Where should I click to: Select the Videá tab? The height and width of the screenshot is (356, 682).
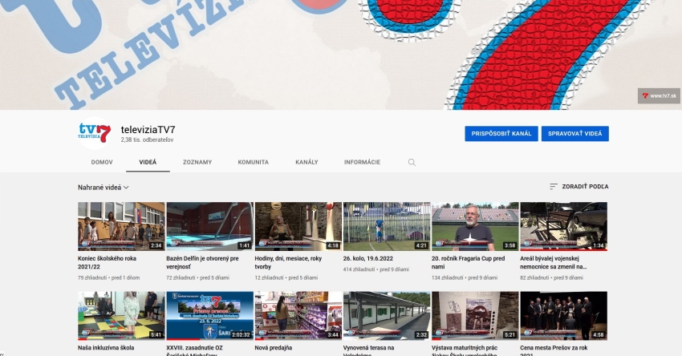[148, 162]
